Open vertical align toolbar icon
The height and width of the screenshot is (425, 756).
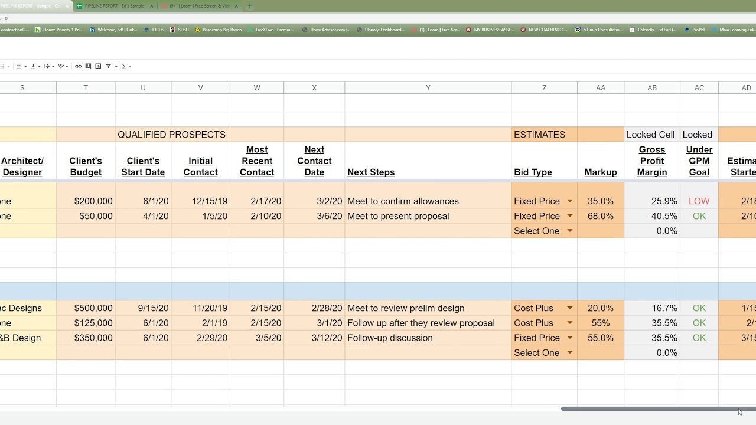pyautogui.click(x=35, y=66)
